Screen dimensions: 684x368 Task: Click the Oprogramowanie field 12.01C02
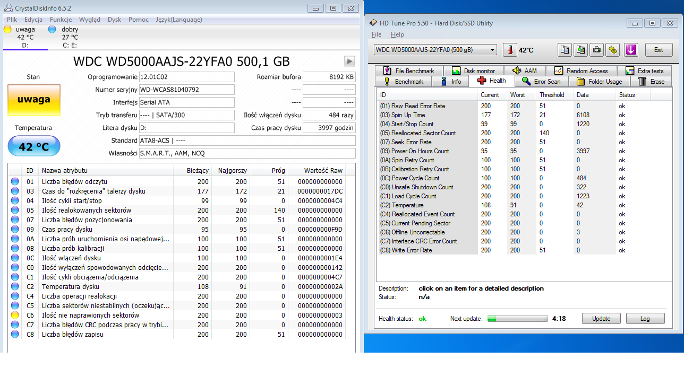point(186,77)
